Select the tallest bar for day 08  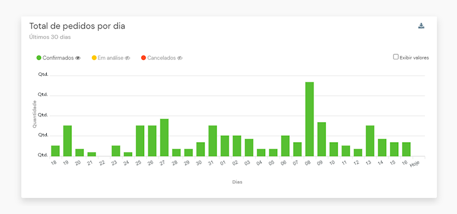[310, 119]
